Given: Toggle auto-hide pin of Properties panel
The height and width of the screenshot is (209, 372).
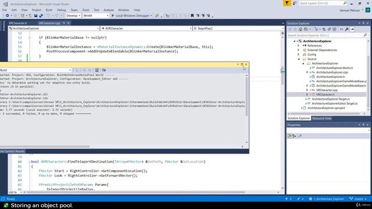Looking at the screenshot, I should pos(363,125).
